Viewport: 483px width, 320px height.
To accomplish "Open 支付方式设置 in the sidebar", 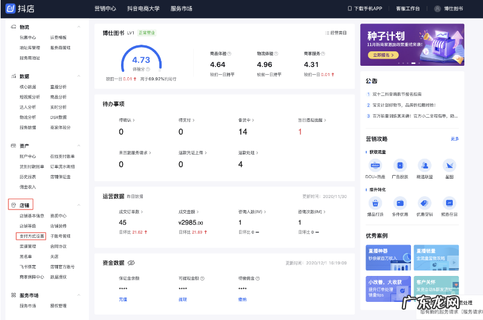I will coord(31,236).
